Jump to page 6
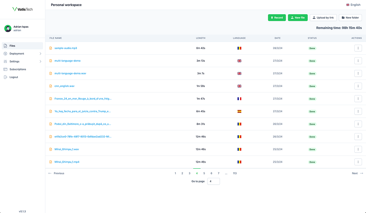 click(211, 173)
